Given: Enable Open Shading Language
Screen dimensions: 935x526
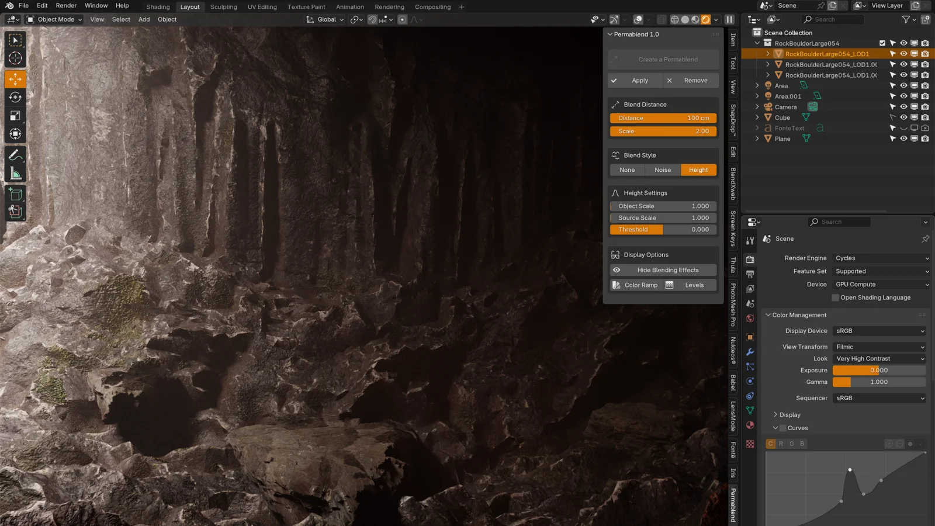Looking at the screenshot, I should 835,297.
